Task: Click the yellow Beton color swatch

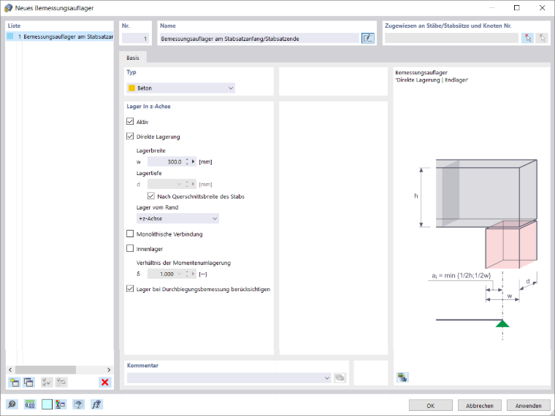Action: pos(131,88)
